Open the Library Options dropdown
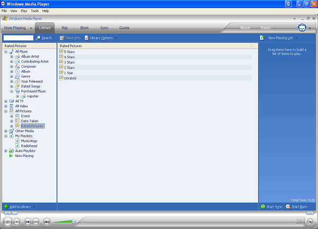Viewport: 318px width, 229px height. pyautogui.click(x=101, y=38)
